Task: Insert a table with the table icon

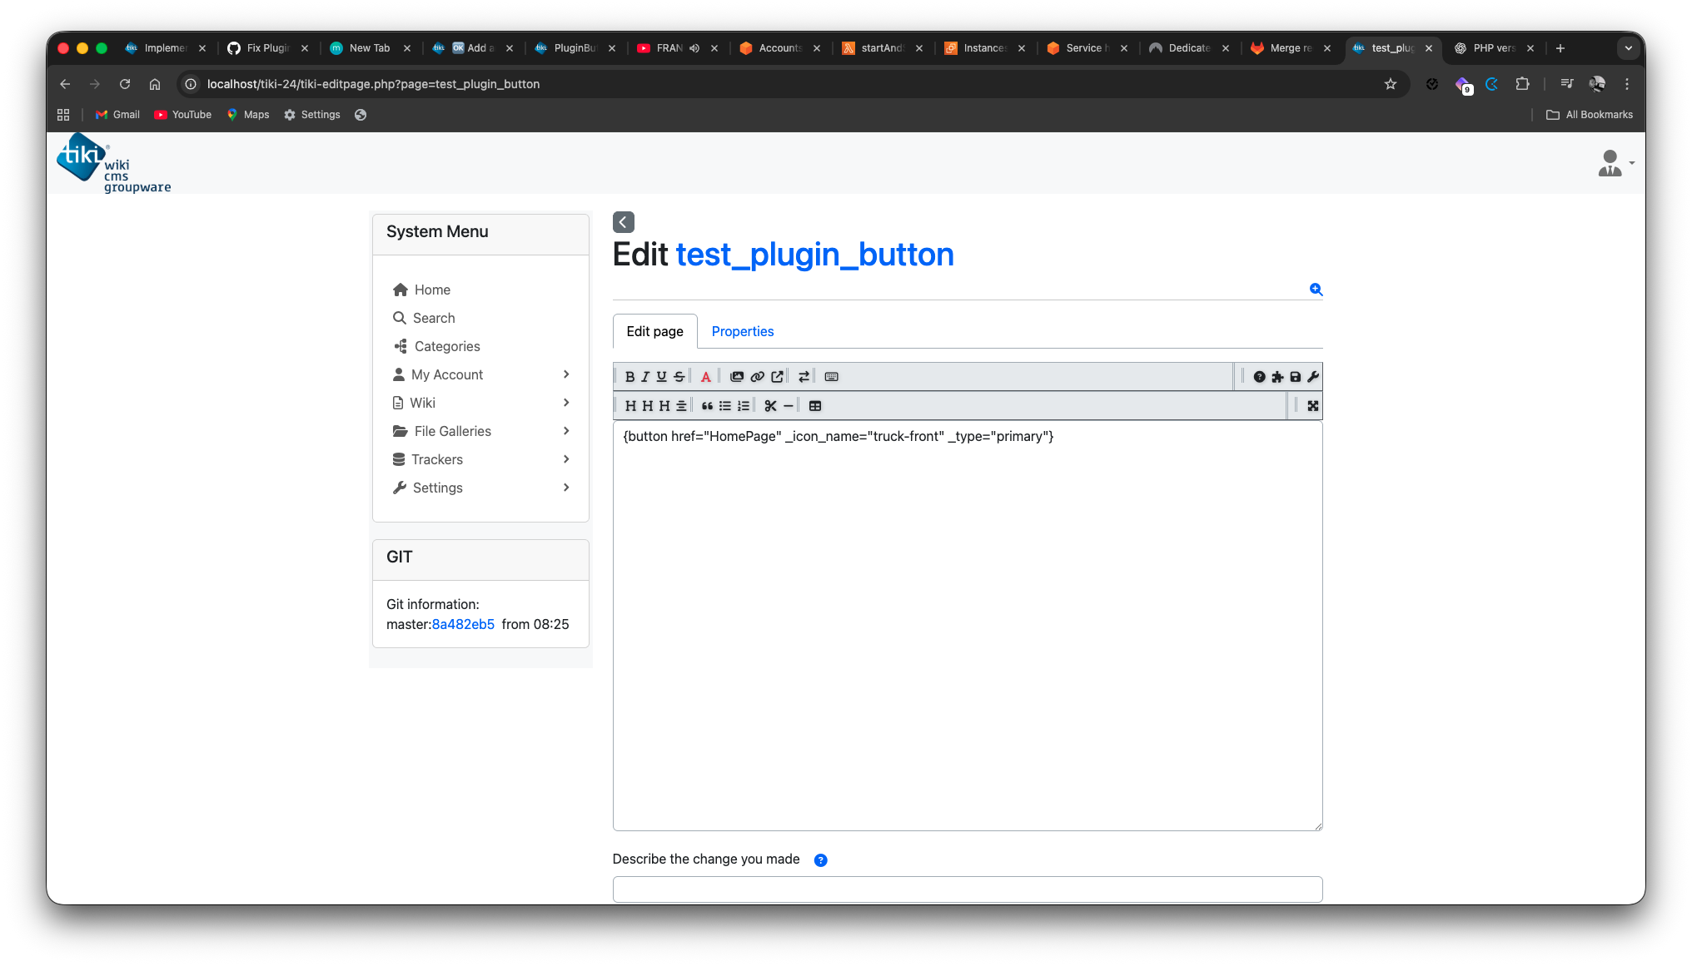Action: coord(815,406)
